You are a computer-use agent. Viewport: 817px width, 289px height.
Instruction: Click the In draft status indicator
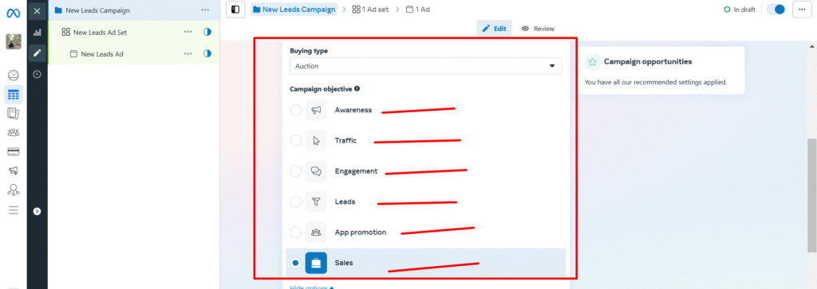pyautogui.click(x=740, y=10)
